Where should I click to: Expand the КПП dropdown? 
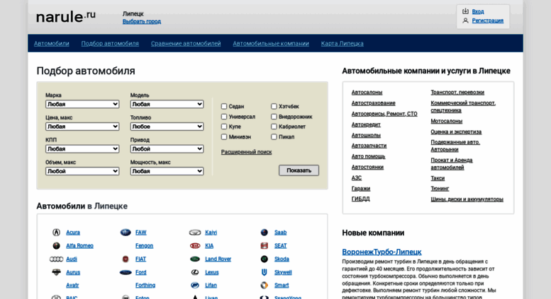click(82, 149)
